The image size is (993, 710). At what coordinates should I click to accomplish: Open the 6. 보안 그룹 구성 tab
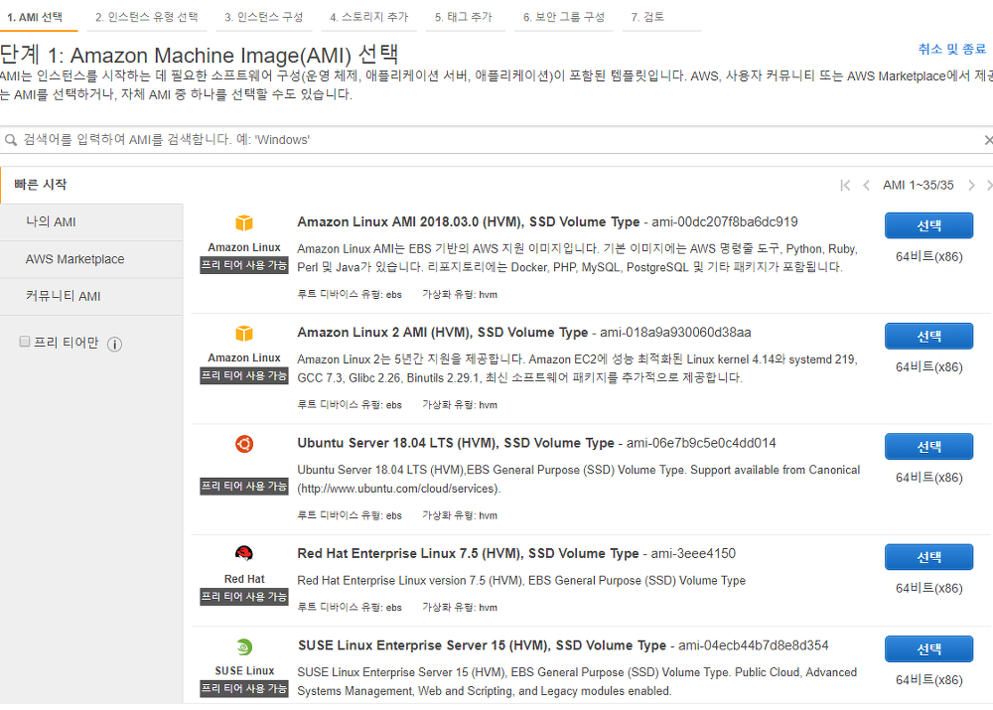[x=564, y=17]
